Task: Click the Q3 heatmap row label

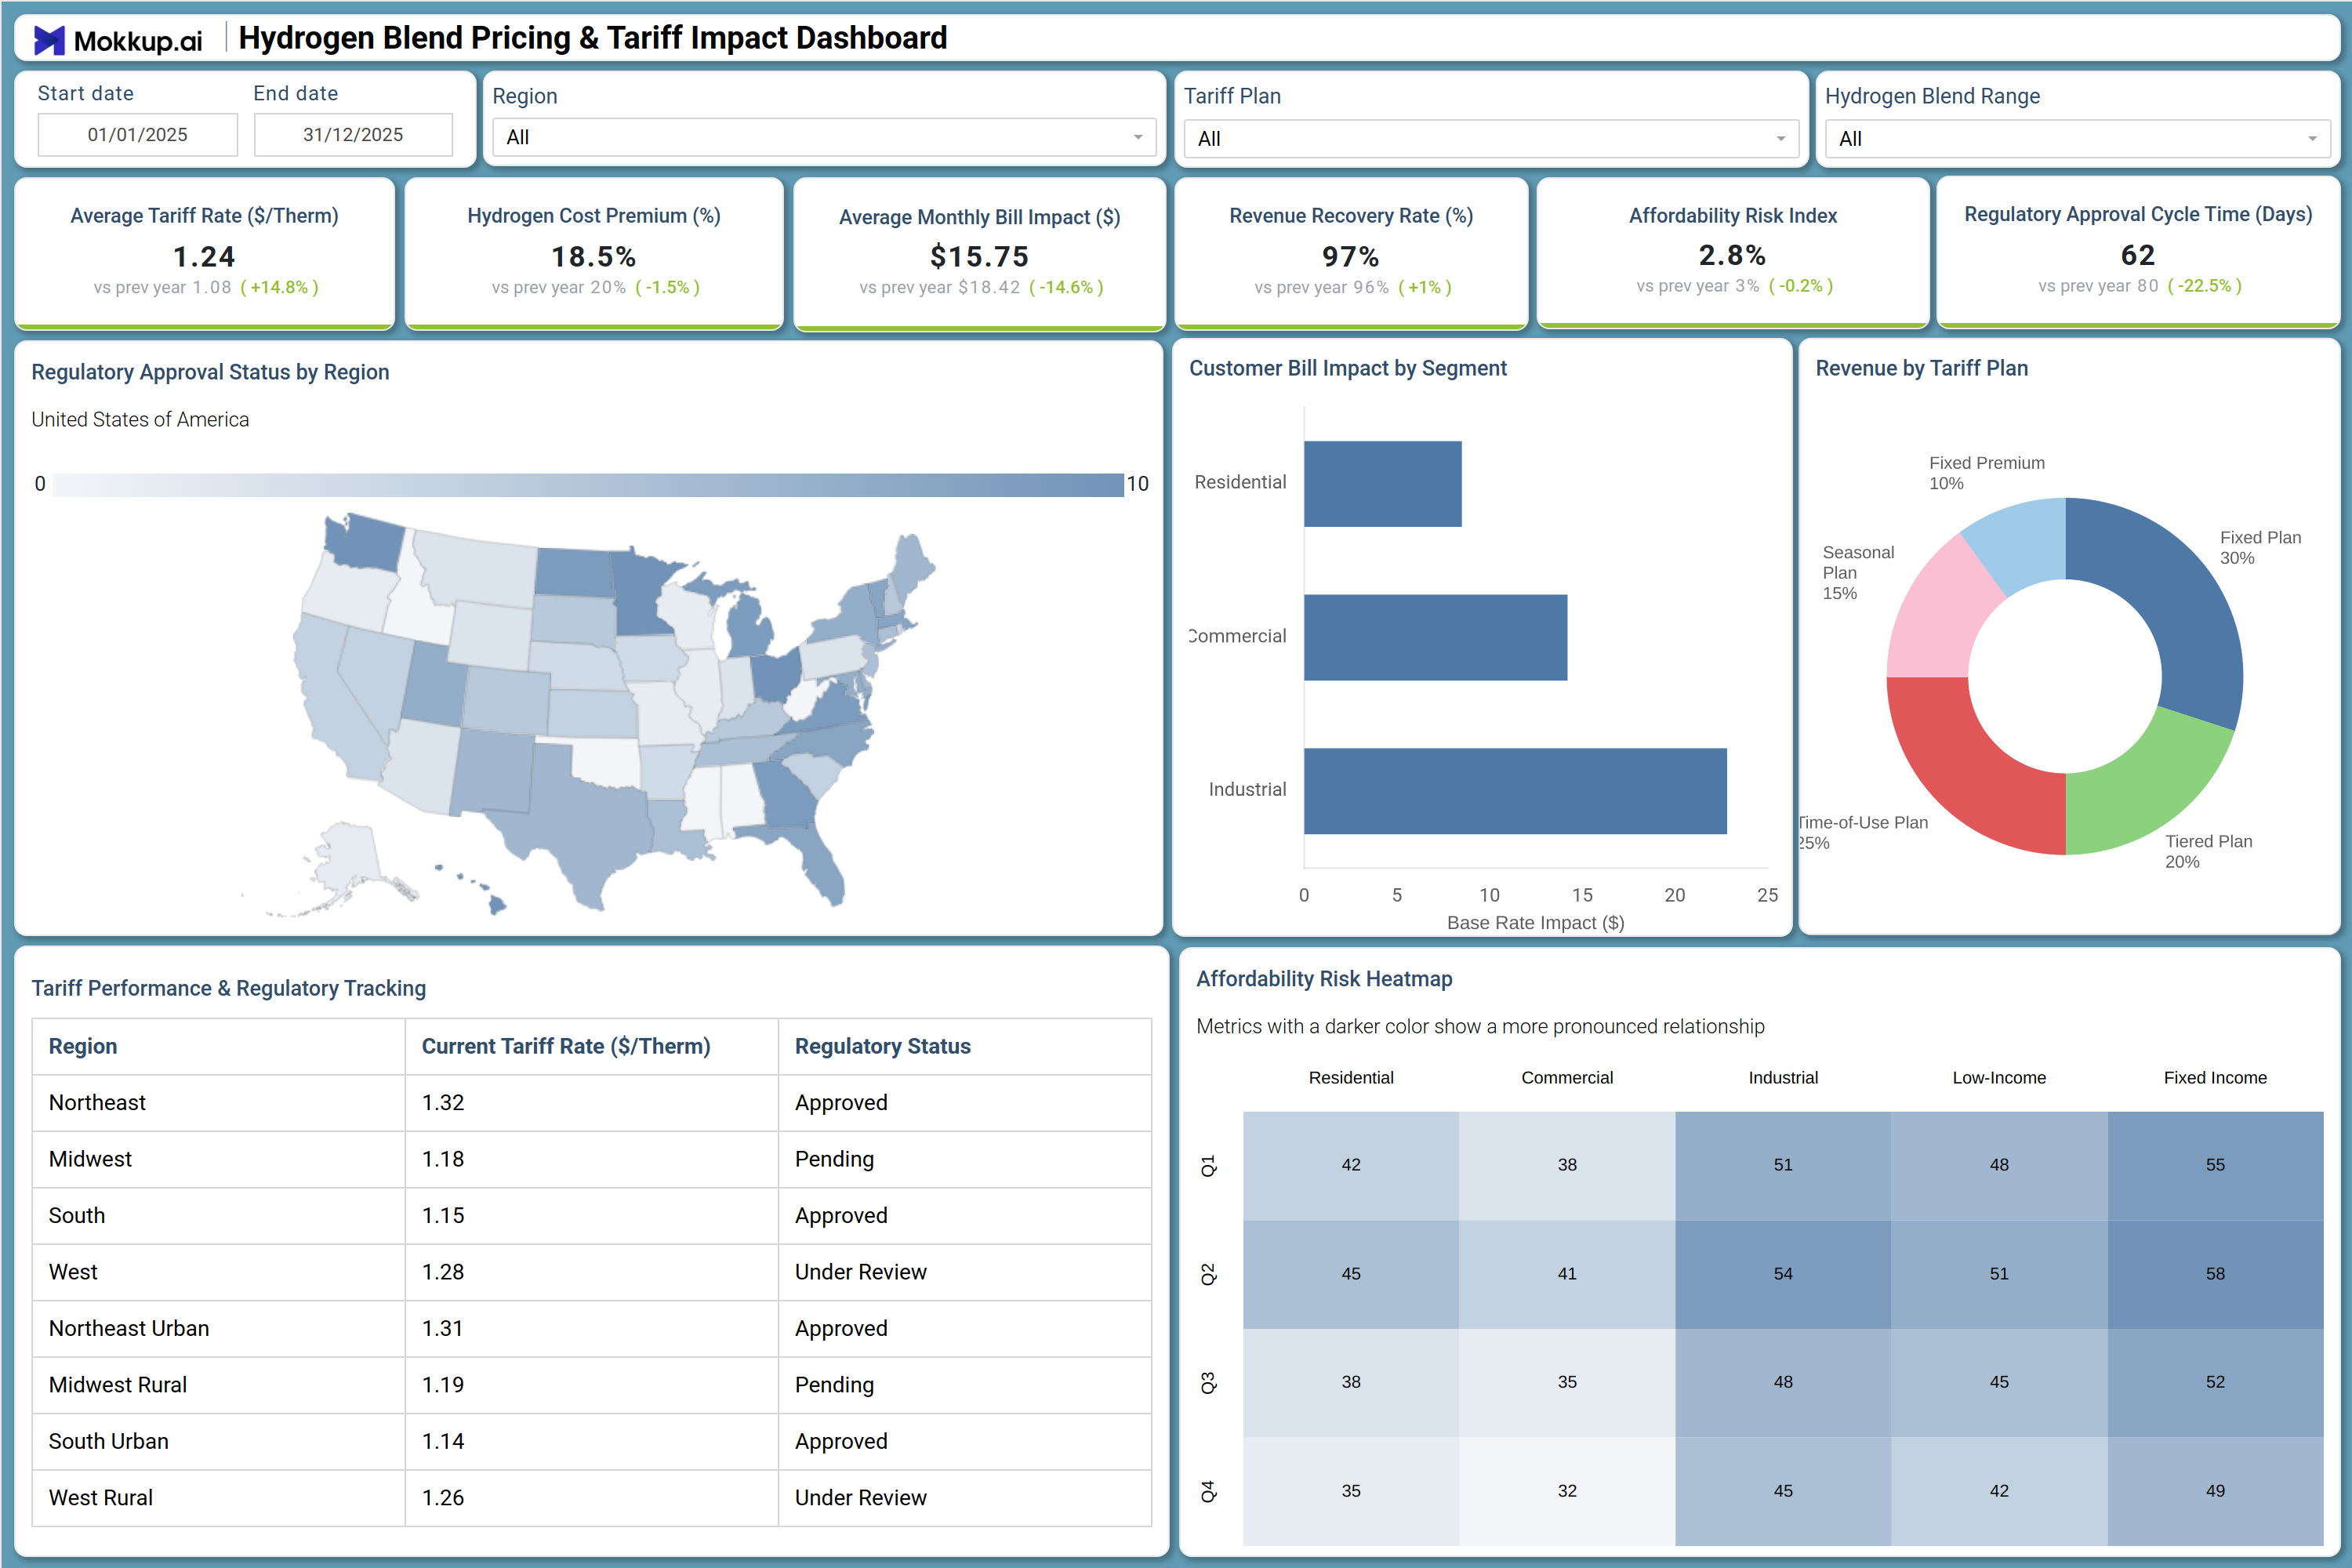Action: pos(1208,1383)
